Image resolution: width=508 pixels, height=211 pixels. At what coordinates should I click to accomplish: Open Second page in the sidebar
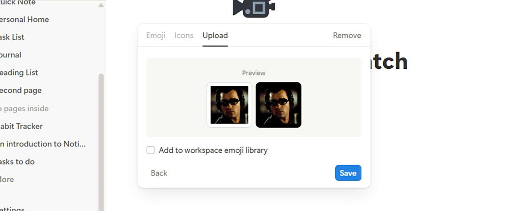click(21, 90)
